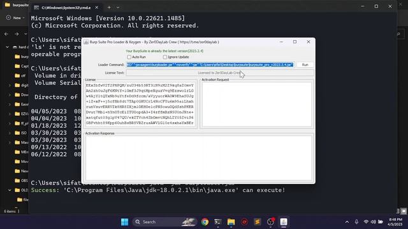
Task: Click the License key text area
Action: [x=140, y=104]
